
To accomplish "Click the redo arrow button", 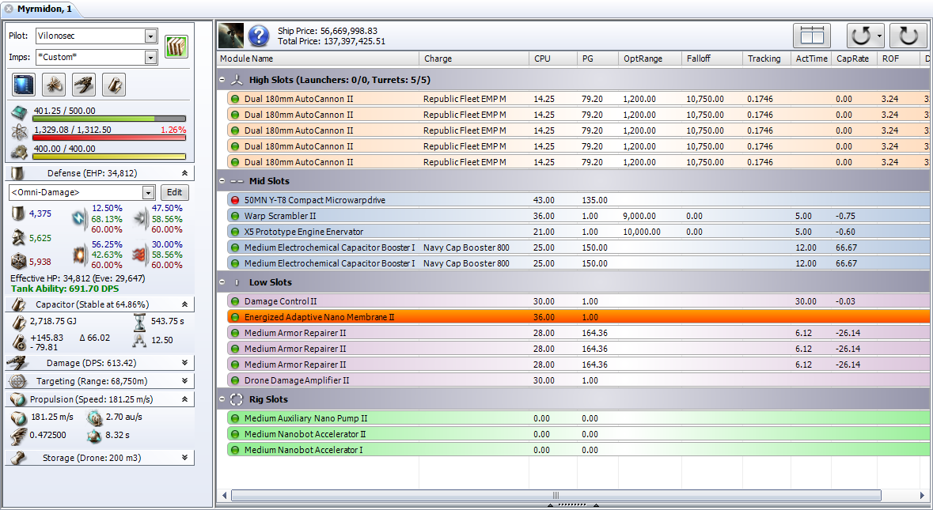I will pos(908,36).
